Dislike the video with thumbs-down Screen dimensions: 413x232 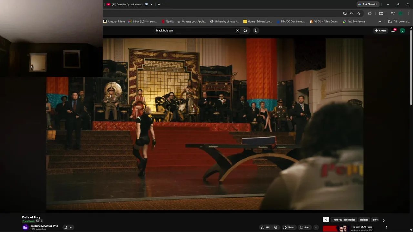pos(276,227)
